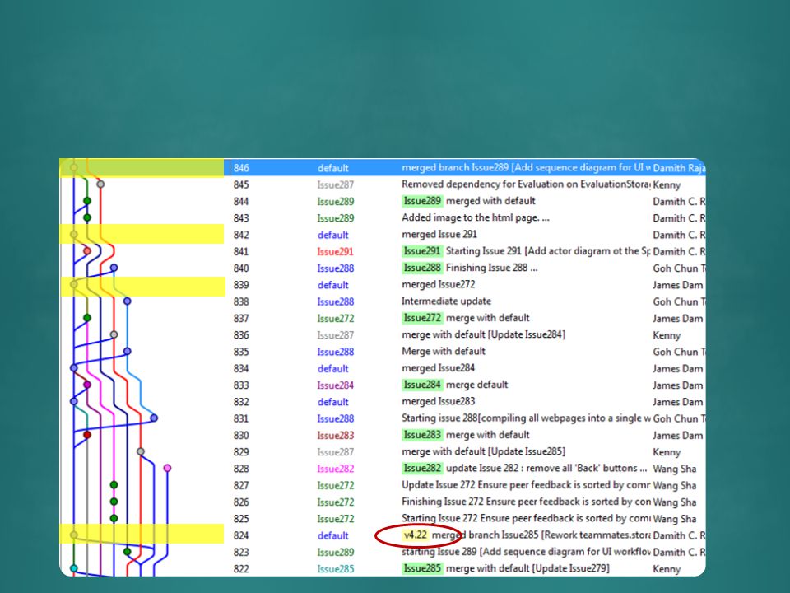The height and width of the screenshot is (593, 790).
Task: Select the gray graph node for revision 845
Action: pos(100,184)
